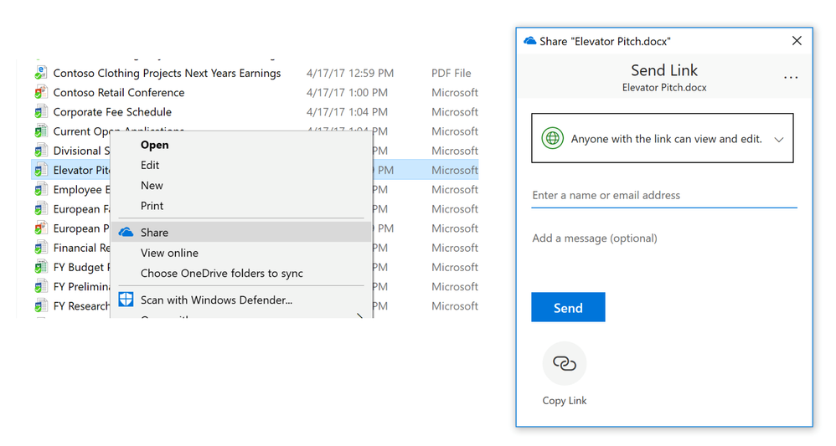Expand the link permissions dropdown chevron

(x=778, y=140)
